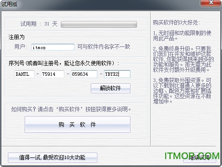Click the trial period progress bar

(99, 24)
